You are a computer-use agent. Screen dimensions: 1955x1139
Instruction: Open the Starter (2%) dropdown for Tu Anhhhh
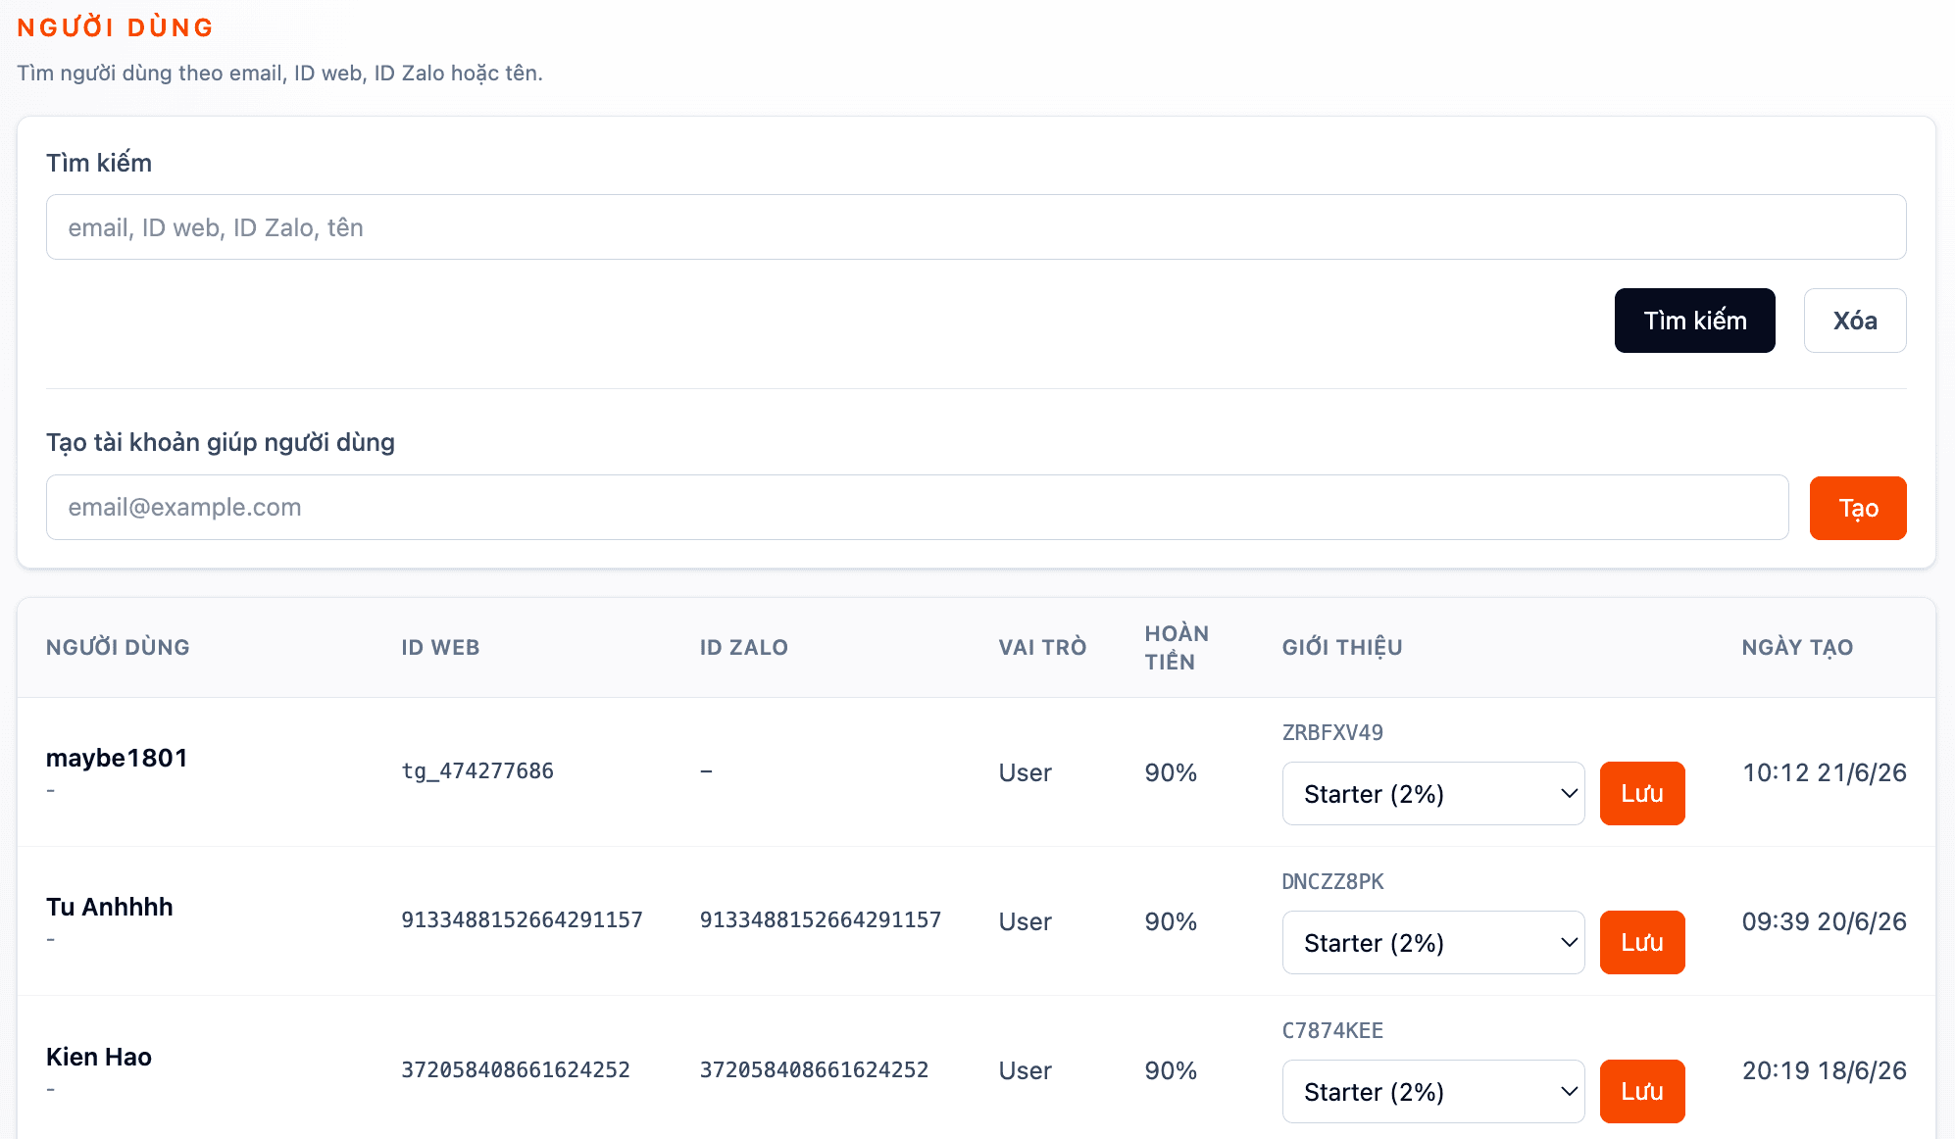(1432, 943)
